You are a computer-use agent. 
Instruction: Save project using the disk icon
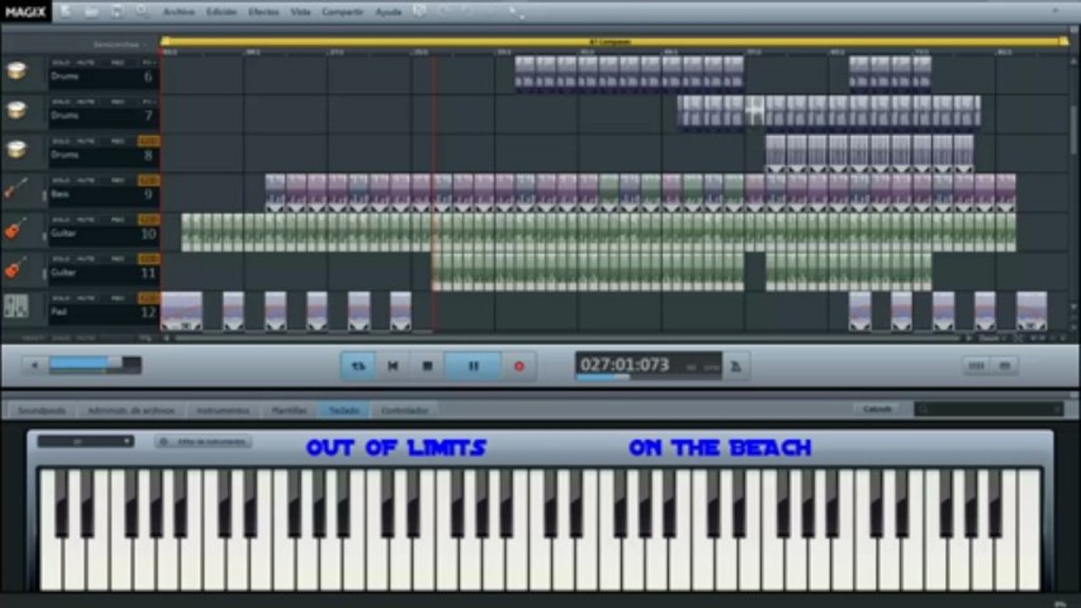(x=117, y=12)
